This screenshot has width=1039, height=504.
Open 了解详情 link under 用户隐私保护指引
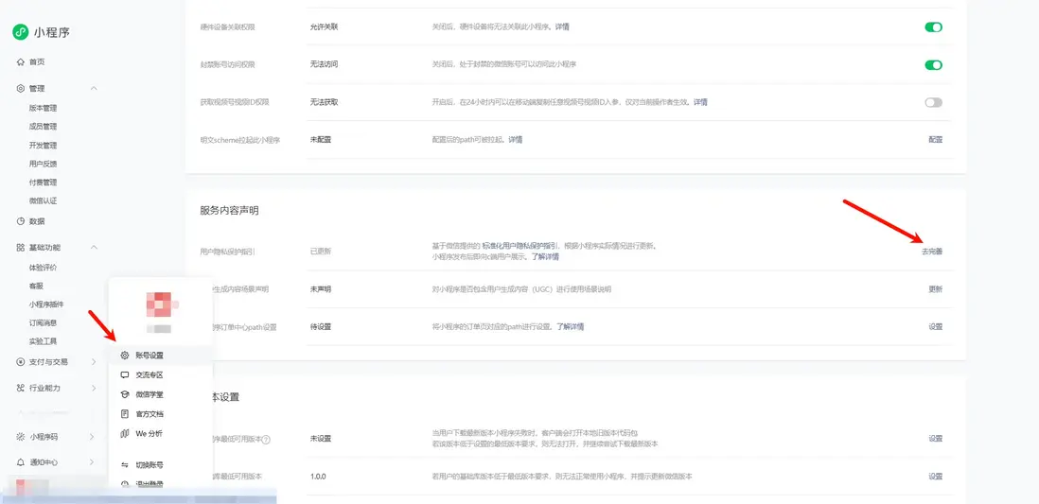[545, 256]
